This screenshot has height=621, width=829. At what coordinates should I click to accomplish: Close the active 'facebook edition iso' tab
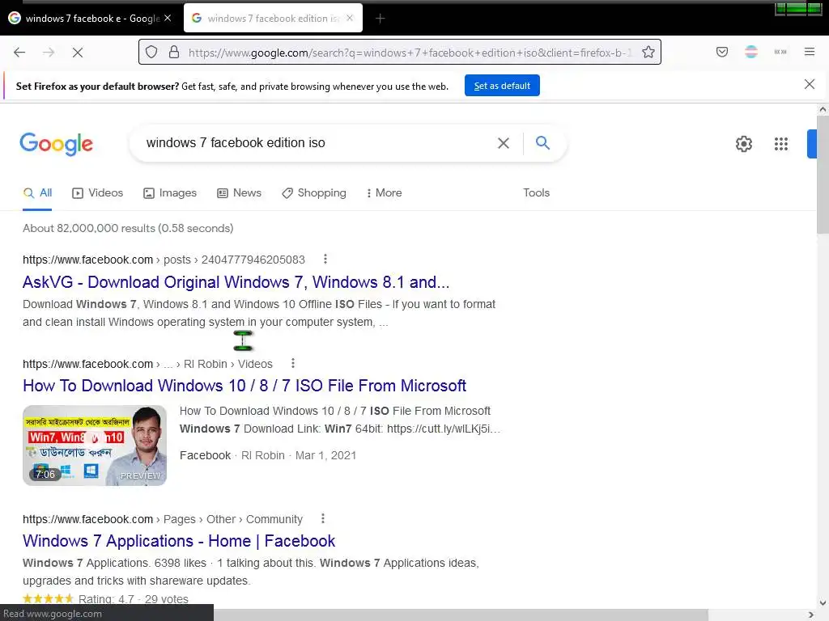pyautogui.click(x=350, y=18)
